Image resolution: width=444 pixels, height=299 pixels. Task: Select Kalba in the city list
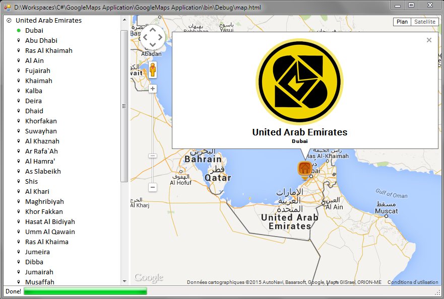point(33,91)
